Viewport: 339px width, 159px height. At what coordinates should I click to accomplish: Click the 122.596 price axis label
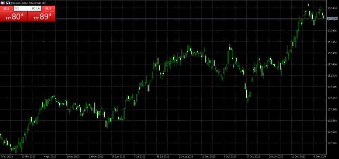point(332,143)
